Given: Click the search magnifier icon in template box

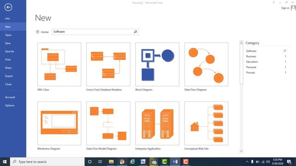Looking at the screenshot, I should coord(136,32).
